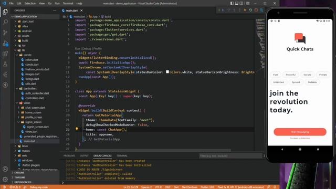Toggle secondary side bar layout button

point(241,3)
